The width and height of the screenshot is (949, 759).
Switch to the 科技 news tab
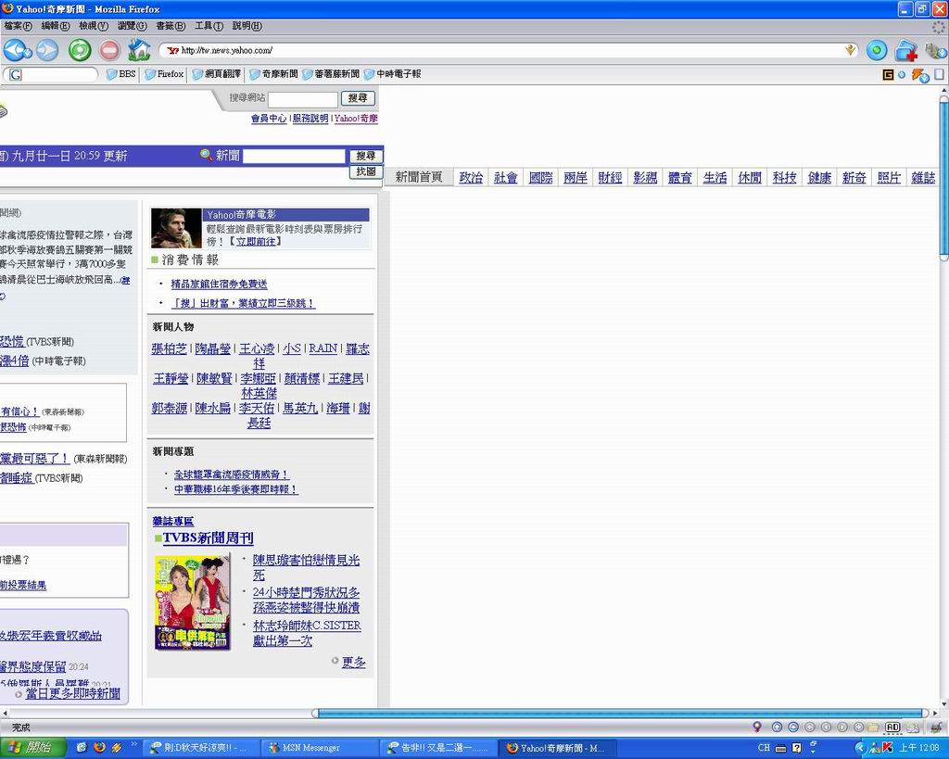coord(784,177)
